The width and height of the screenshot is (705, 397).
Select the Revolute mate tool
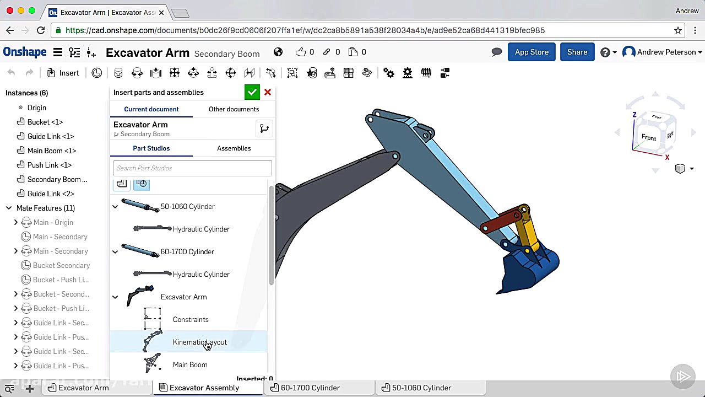pos(137,73)
